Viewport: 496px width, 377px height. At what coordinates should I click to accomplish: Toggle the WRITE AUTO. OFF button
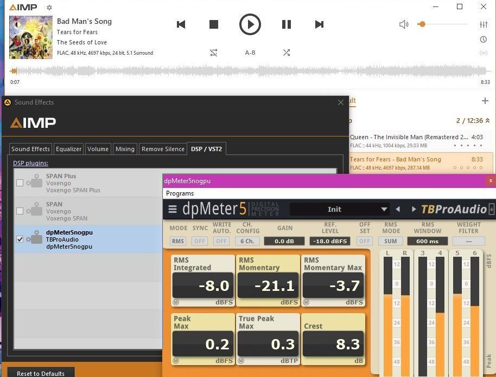(x=221, y=241)
